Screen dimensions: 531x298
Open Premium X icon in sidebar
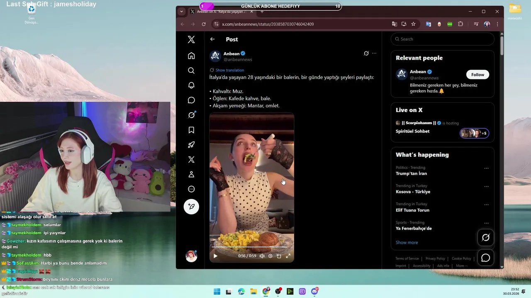point(191,160)
